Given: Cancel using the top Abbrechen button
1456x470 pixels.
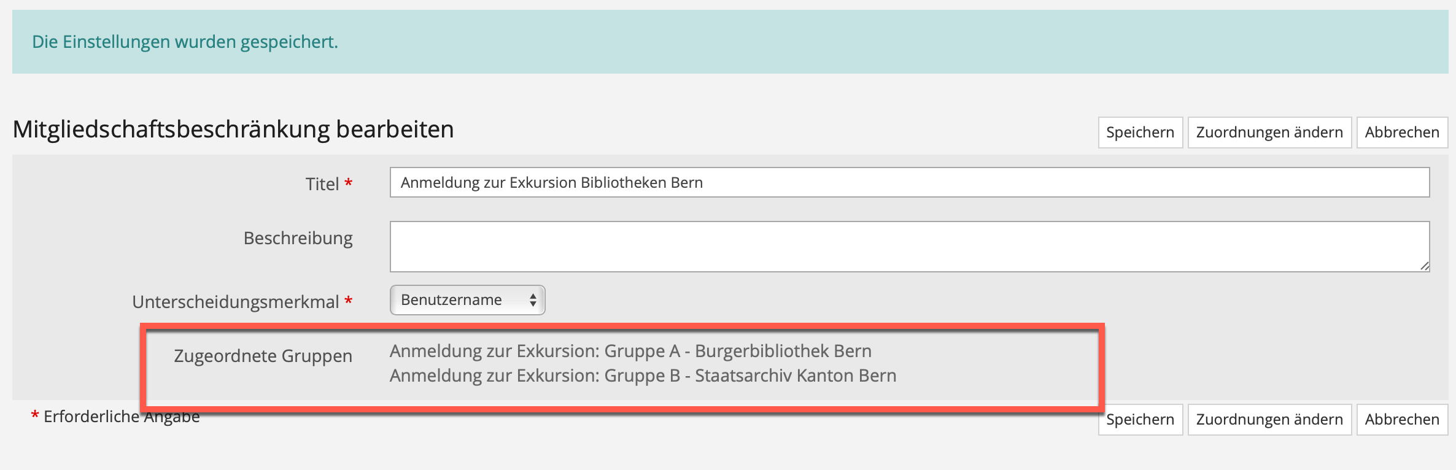Looking at the screenshot, I should pos(1401,133).
